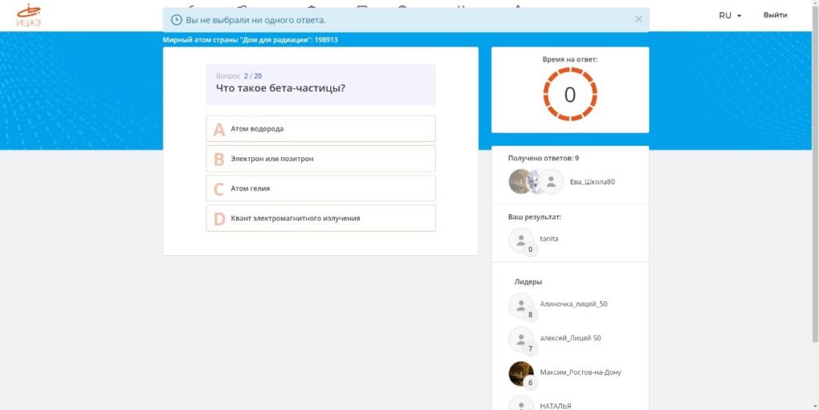Open Максим_Ростов-на-Дону profile photo

point(521,373)
